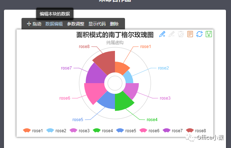Click the pink rose6 chart sector
This screenshot has height=148, width=231.
click(x=94, y=92)
